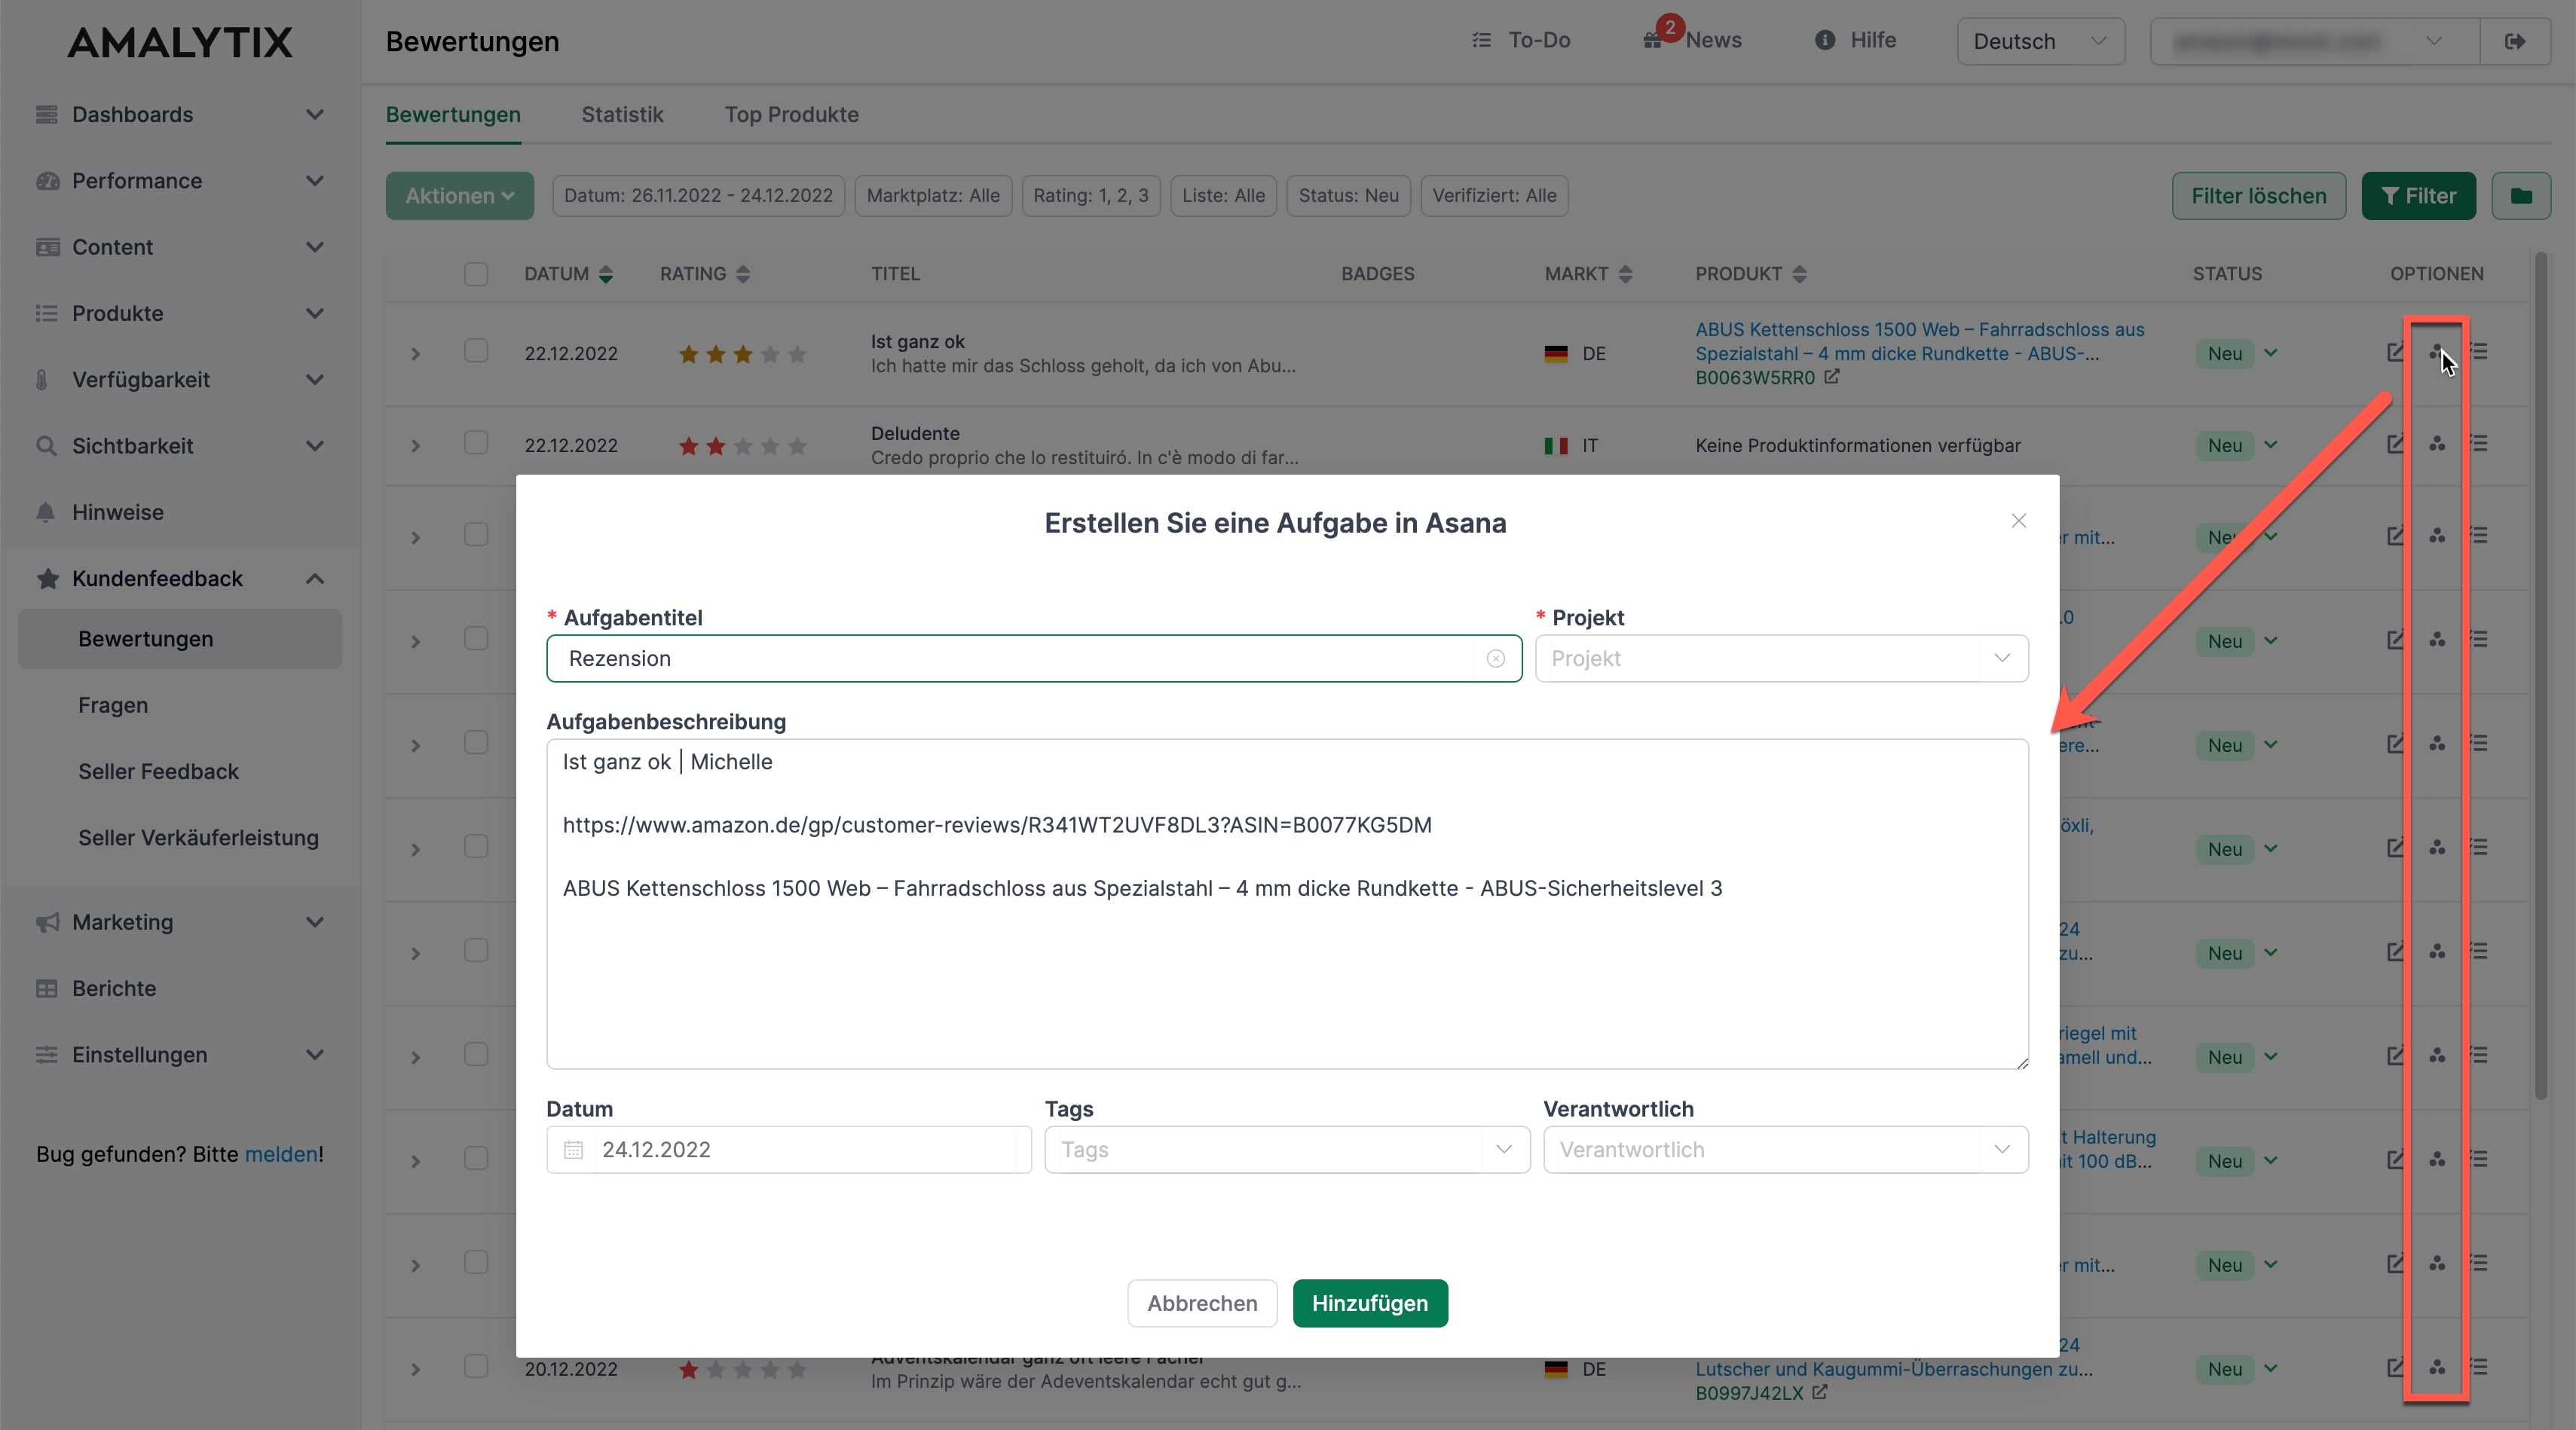Clear the Aufgabentitel field with the x icon
2576x1430 pixels.
(x=1495, y=658)
